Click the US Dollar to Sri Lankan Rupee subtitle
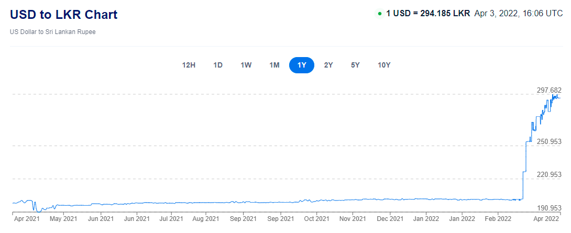Image resolution: width=571 pixels, height=233 pixels. (53, 32)
